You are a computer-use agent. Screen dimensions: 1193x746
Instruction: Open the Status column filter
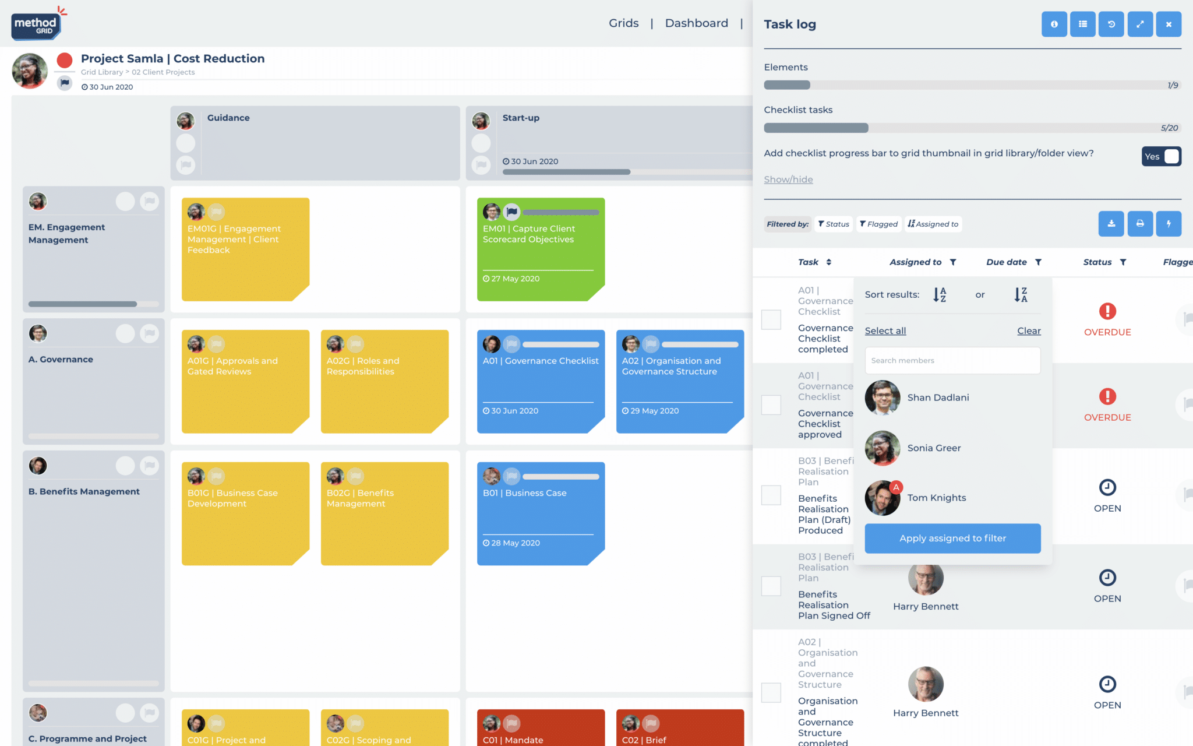1123,262
